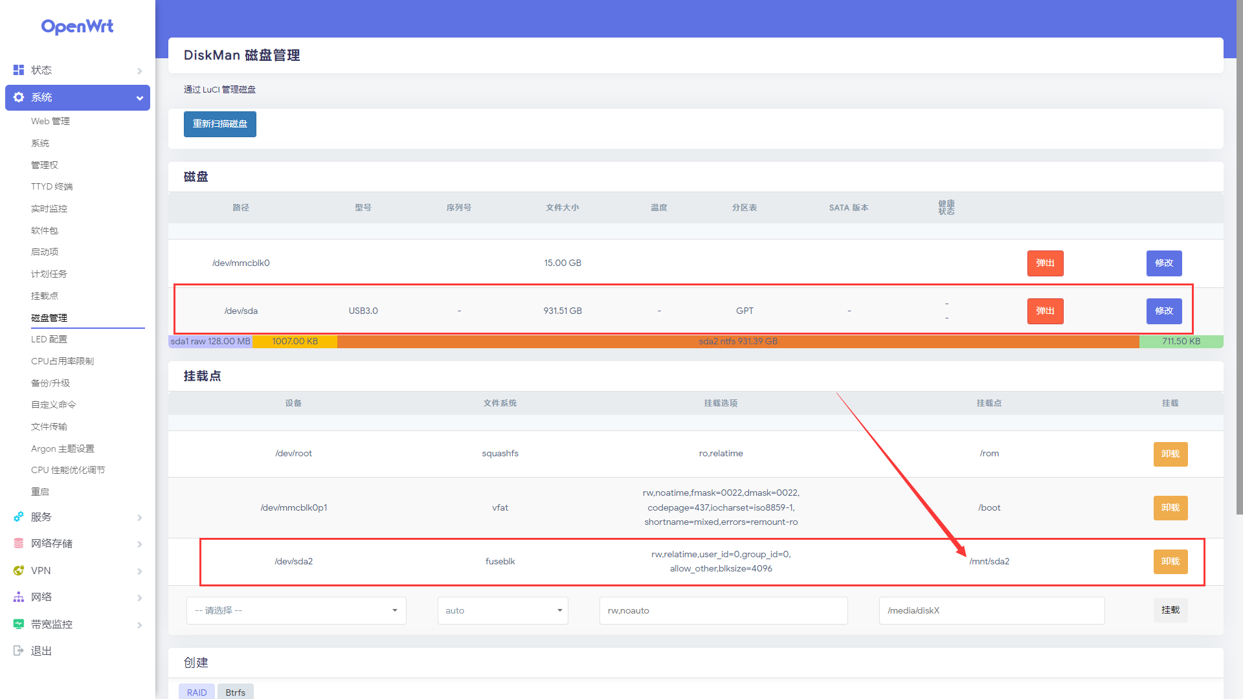This screenshot has width=1243, height=699.
Task: Open Argon 主题设置 submenu item
Action: pyautogui.click(x=63, y=449)
